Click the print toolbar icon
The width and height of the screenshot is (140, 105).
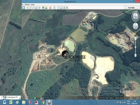[61, 8]
